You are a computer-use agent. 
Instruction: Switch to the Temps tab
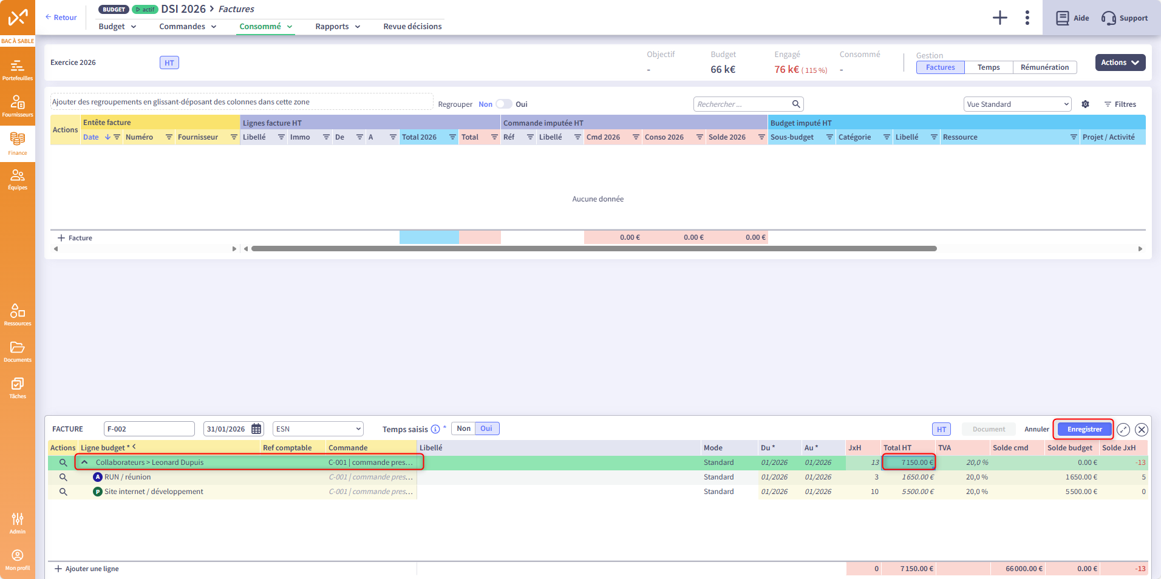pos(988,67)
